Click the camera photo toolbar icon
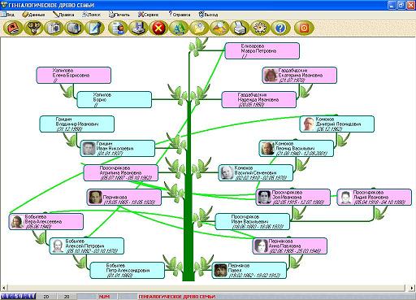Viewport: 416px width, 300px height. click(x=54, y=28)
